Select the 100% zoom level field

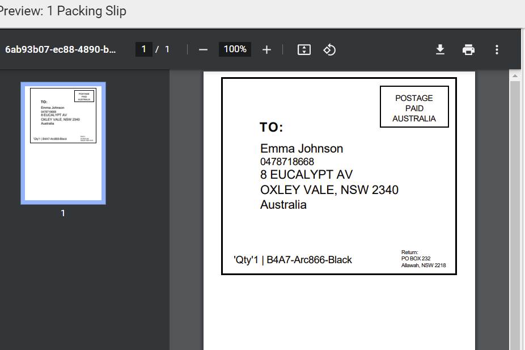click(235, 49)
